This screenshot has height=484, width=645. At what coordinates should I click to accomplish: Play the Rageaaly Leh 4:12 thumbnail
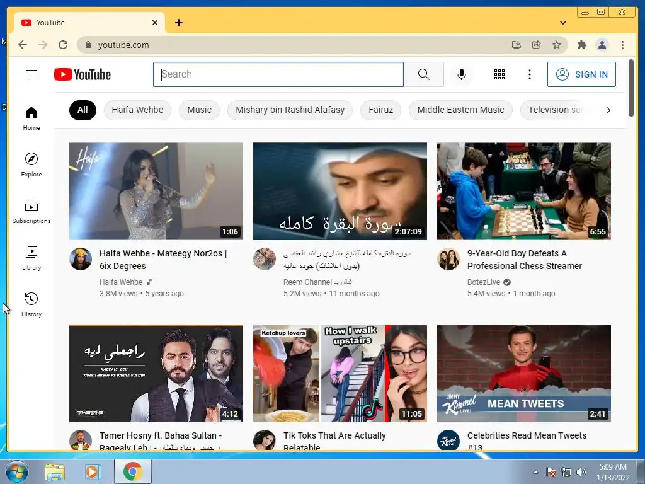(156, 373)
